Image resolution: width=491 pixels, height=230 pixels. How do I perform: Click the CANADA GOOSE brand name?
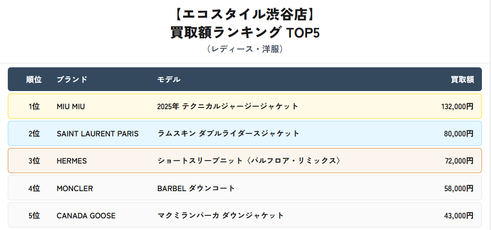point(86,216)
